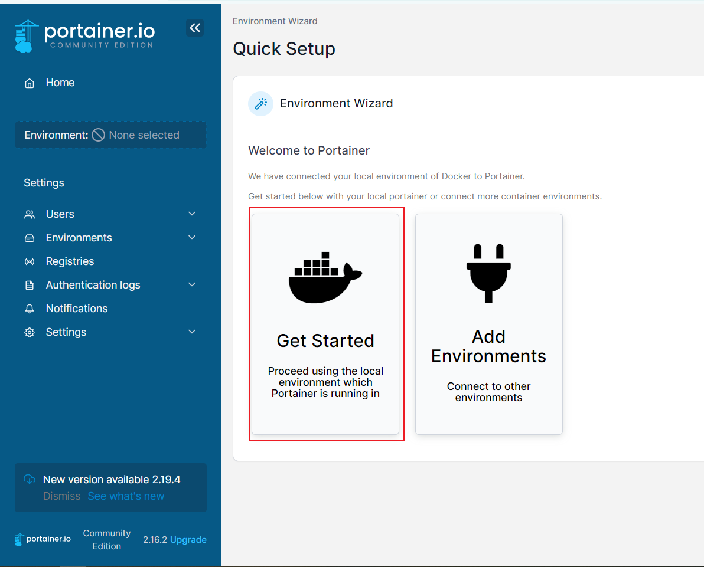The width and height of the screenshot is (704, 567).
Task: Click the cloud download update icon
Action: point(30,480)
